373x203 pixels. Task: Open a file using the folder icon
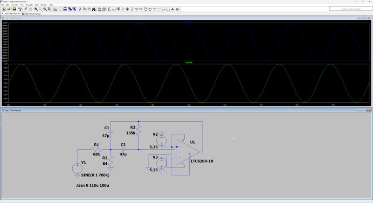(9, 9)
